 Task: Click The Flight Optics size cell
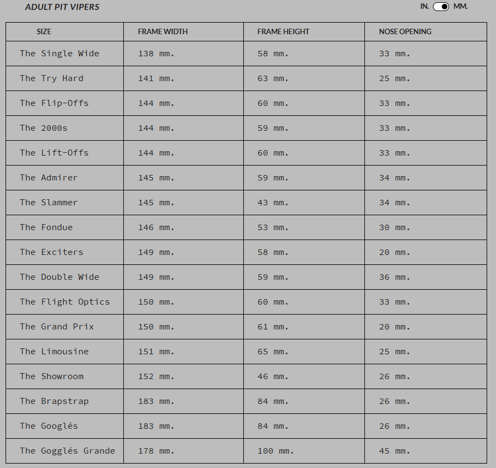pyautogui.click(x=65, y=302)
